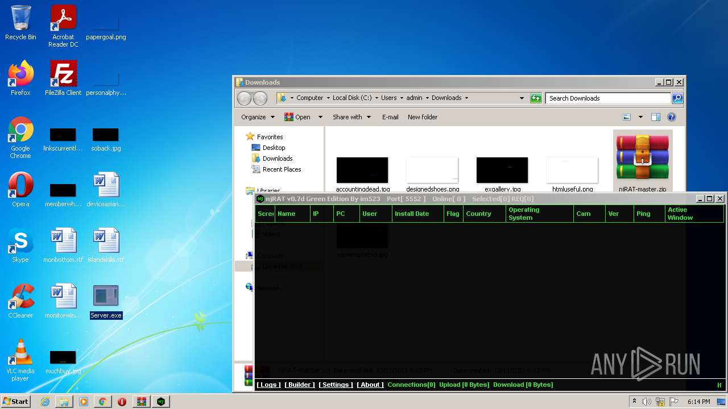Click Users breadcrumb in address bar
The height and width of the screenshot is (409, 728).
[389, 98]
